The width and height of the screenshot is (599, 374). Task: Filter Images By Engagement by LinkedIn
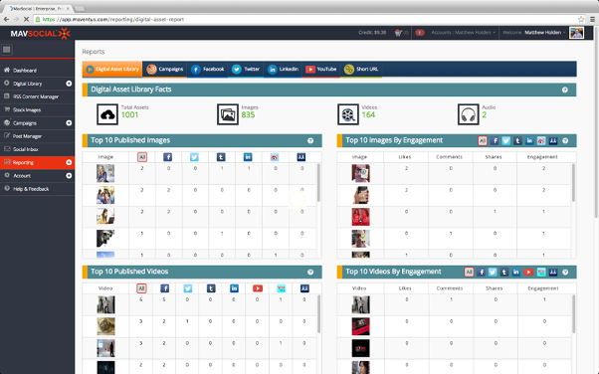click(529, 141)
